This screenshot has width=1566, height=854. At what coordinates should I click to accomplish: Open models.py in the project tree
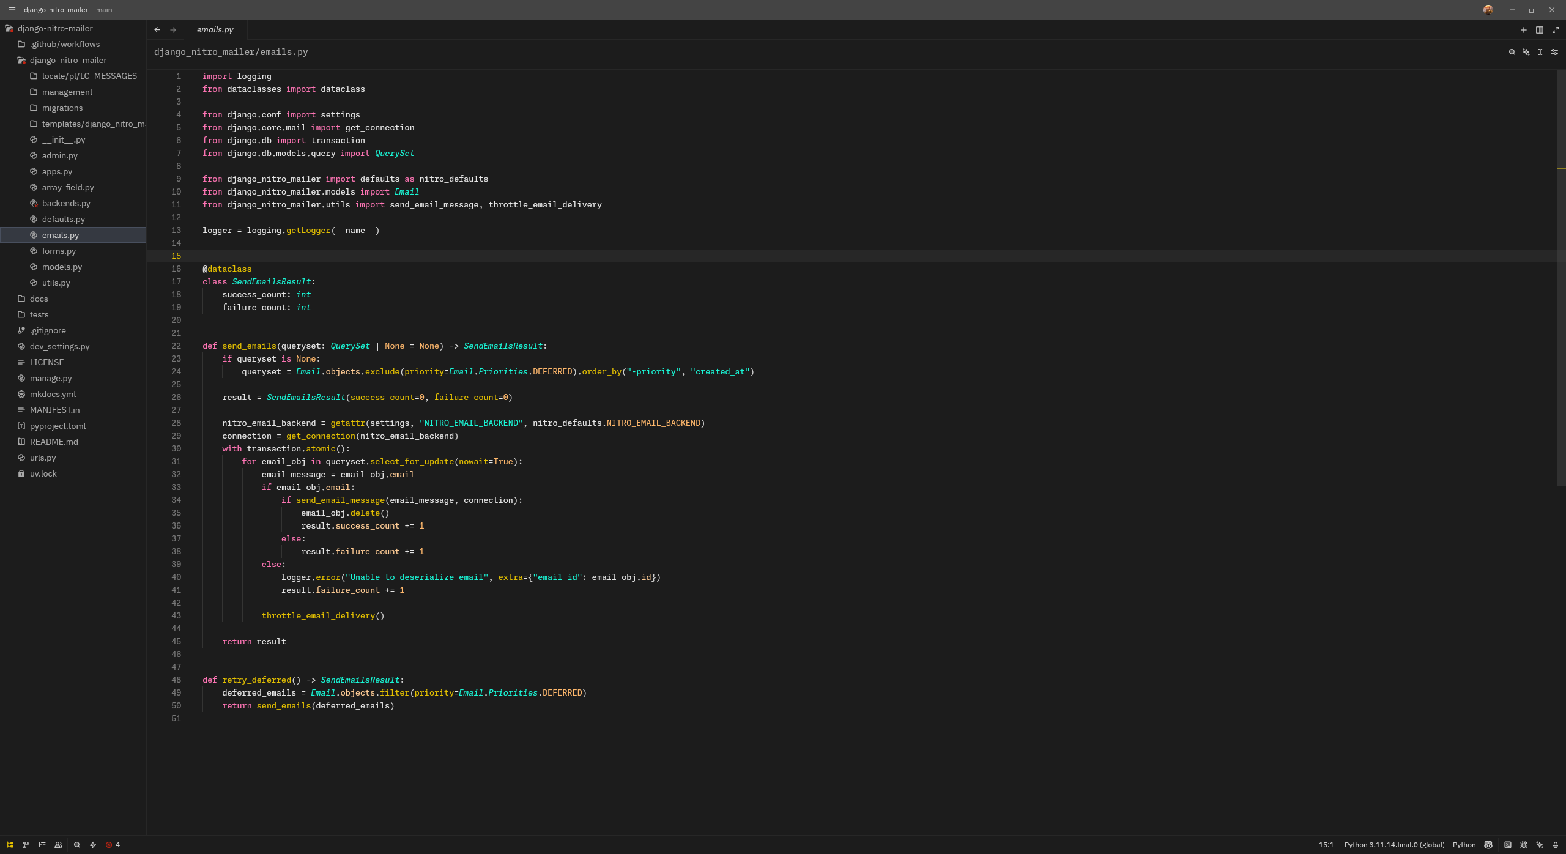coord(62,267)
